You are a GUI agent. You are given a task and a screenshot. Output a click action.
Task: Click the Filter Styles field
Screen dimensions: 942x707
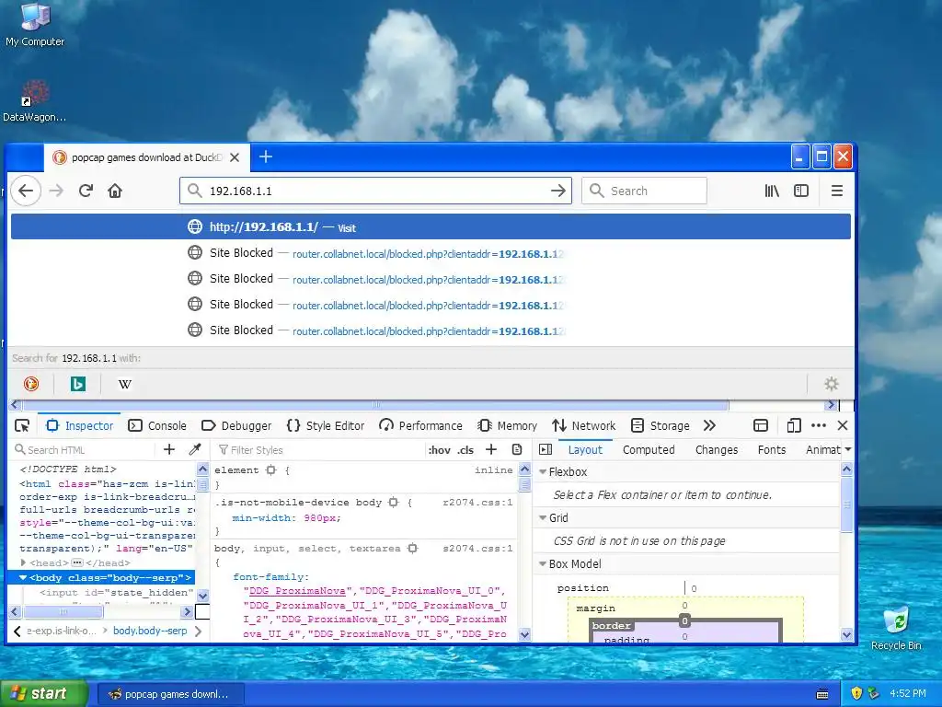(318, 449)
